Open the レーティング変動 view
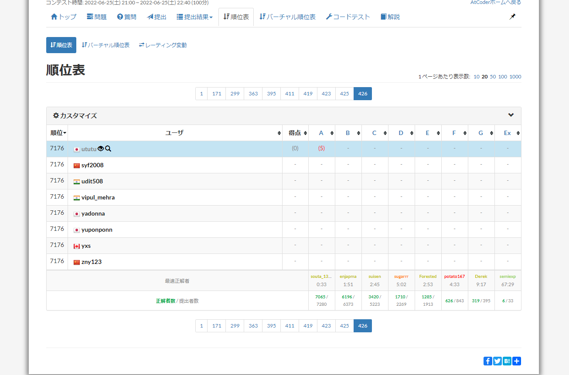The height and width of the screenshot is (375, 569). coord(162,44)
